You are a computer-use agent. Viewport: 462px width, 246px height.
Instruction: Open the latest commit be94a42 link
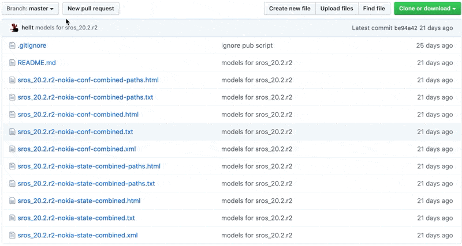point(406,28)
